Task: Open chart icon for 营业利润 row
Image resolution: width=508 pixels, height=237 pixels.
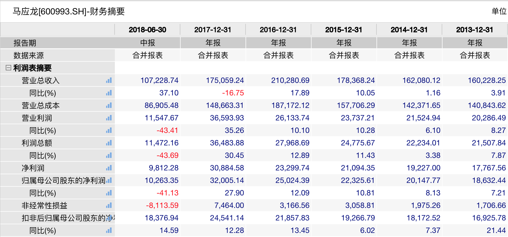Action: 109,118
